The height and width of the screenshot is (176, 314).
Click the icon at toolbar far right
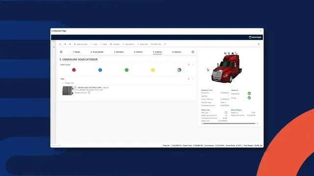[x=259, y=44]
